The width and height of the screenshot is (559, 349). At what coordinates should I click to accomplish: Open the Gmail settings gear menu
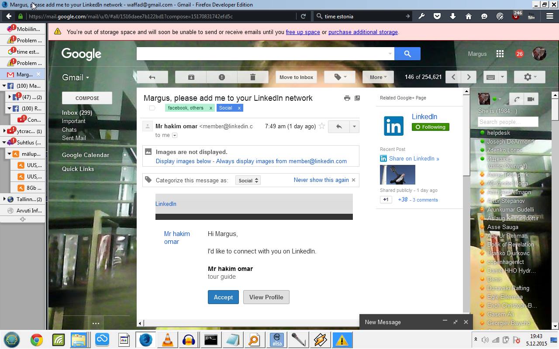click(530, 77)
